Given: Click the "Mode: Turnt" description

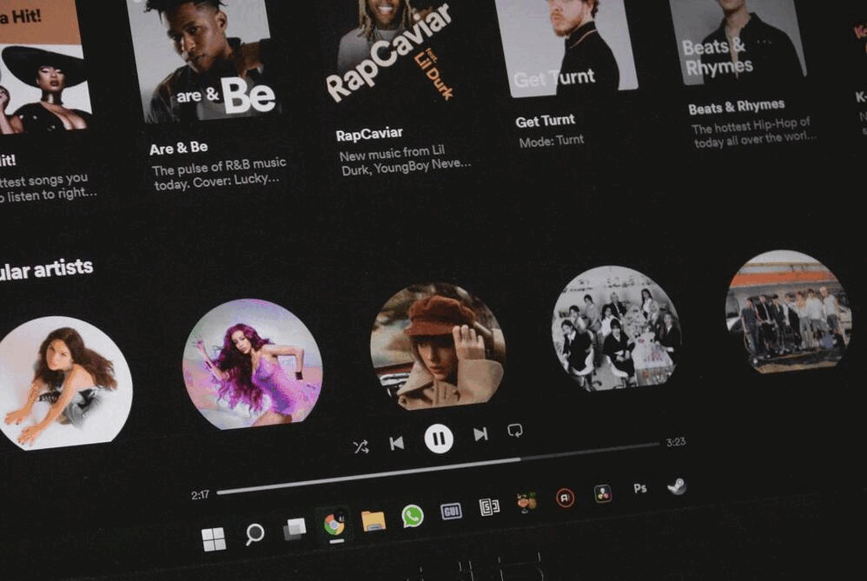Looking at the screenshot, I should coord(552,141).
